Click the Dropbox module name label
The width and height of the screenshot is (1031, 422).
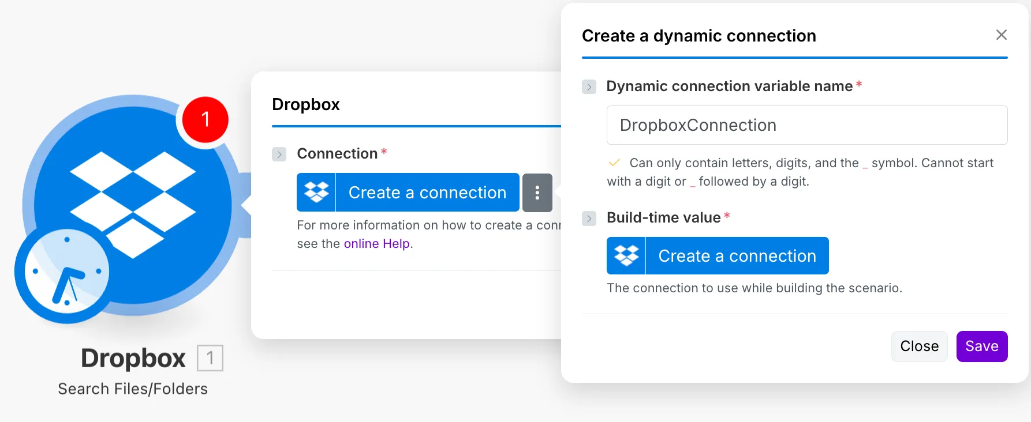pyautogui.click(x=133, y=358)
